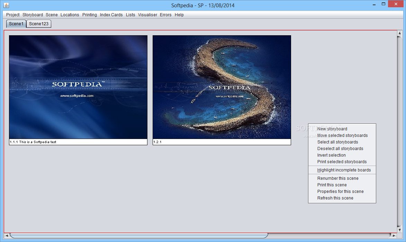Viewport: 406px width, 242px height.
Task: Switch to the Scene1 tab
Action: pos(16,24)
